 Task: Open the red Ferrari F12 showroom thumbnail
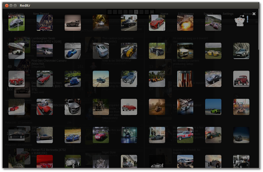click(x=157, y=23)
